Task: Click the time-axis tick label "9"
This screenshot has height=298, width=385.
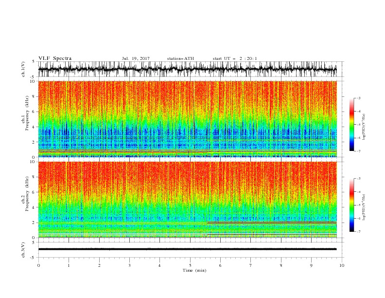Action: [x=311, y=265]
